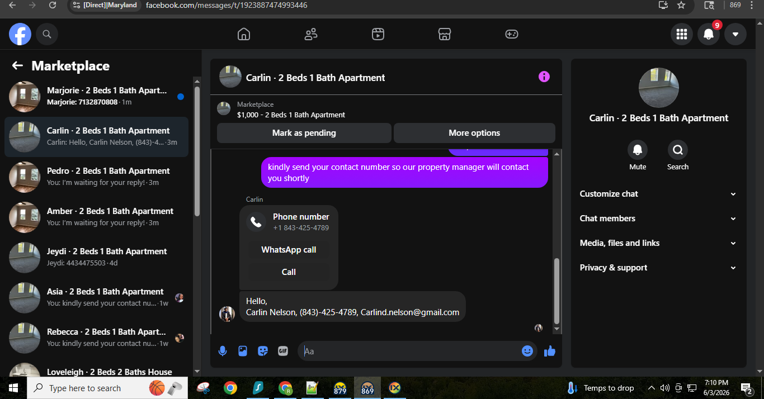Click 'kindly send your contact number' message bubble
Image resolution: width=764 pixels, height=399 pixels.
tap(404, 173)
